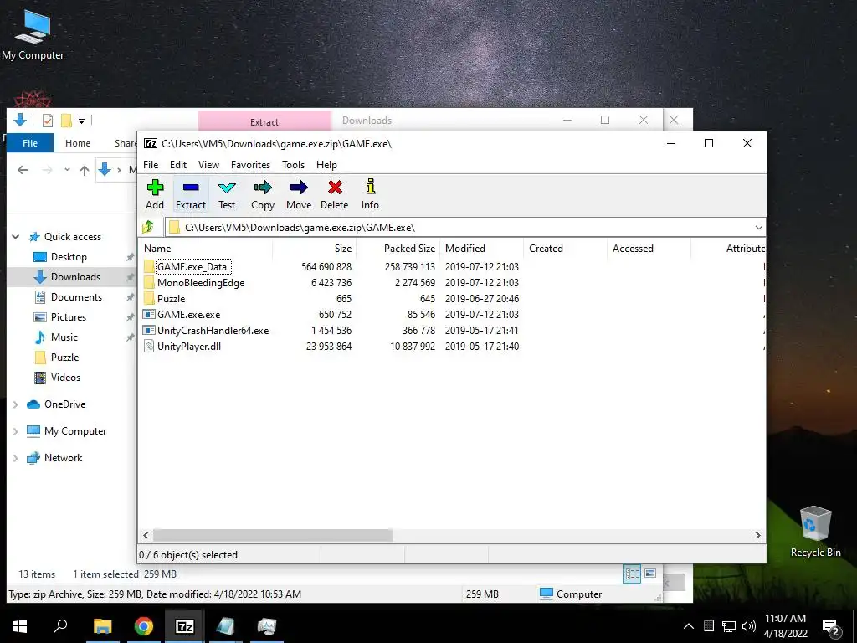
Task: Click the 7-Zip taskbar icon
Action: click(185, 626)
